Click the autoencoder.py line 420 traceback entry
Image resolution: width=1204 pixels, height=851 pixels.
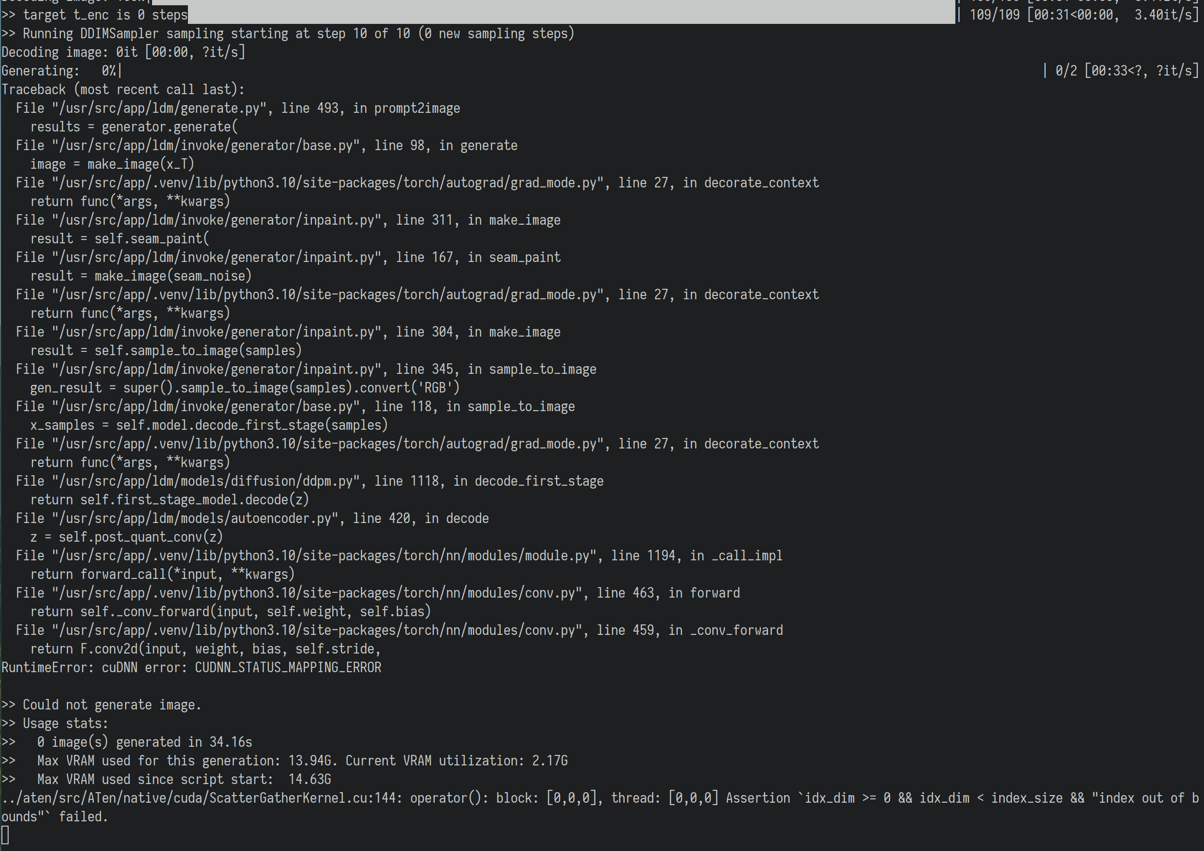pos(252,518)
